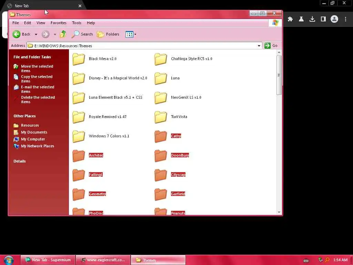Select the TurkVista folder icon
The height and width of the screenshot is (265, 353).
(x=161, y=117)
